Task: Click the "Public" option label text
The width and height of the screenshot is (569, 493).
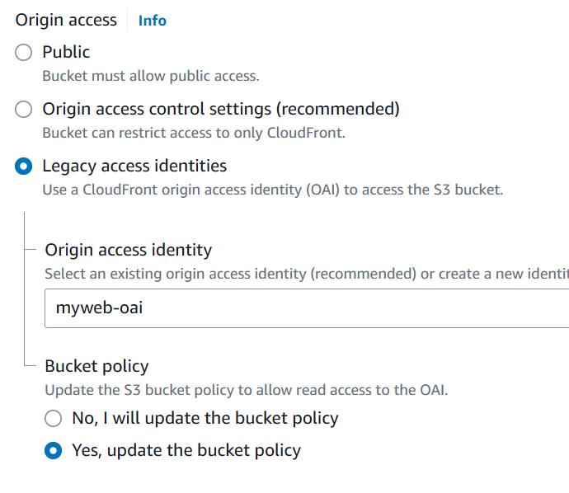Action: (x=66, y=53)
